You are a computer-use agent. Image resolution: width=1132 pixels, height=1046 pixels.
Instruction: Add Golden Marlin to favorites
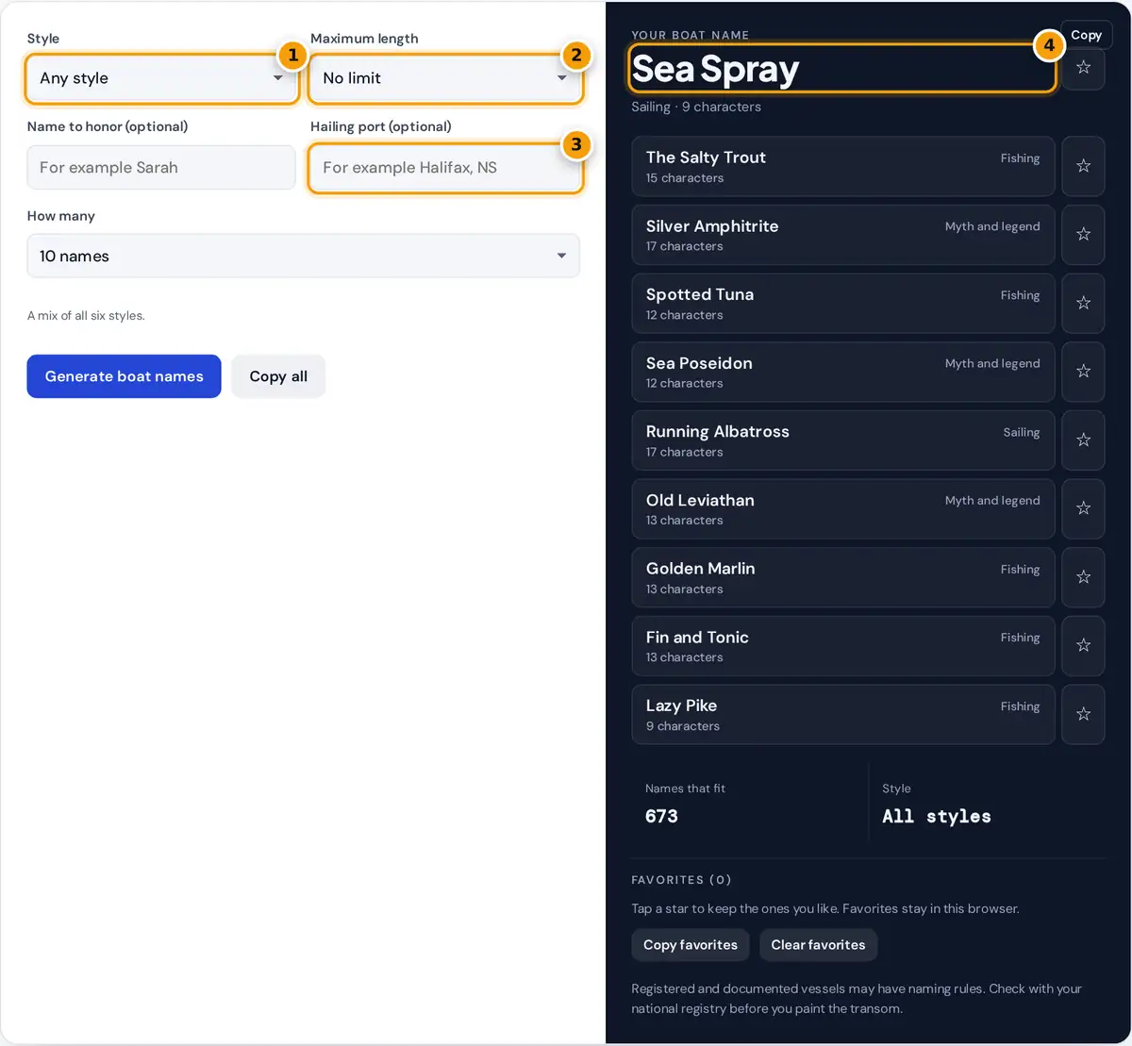(x=1083, y=577)
